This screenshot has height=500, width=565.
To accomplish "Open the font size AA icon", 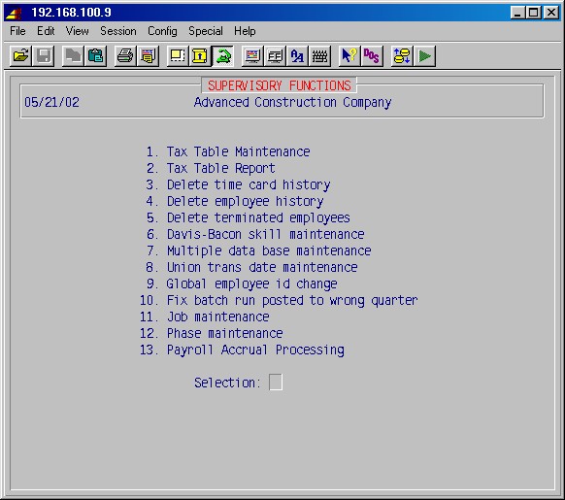I will (297, 56).
